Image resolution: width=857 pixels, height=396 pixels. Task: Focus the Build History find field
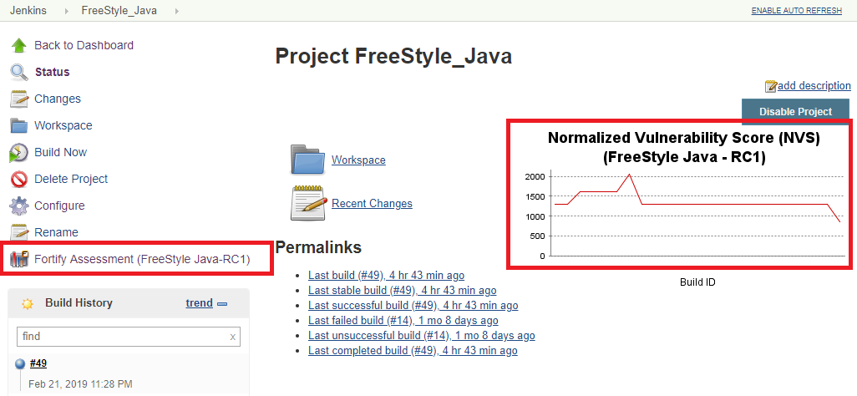pos(129,337)
